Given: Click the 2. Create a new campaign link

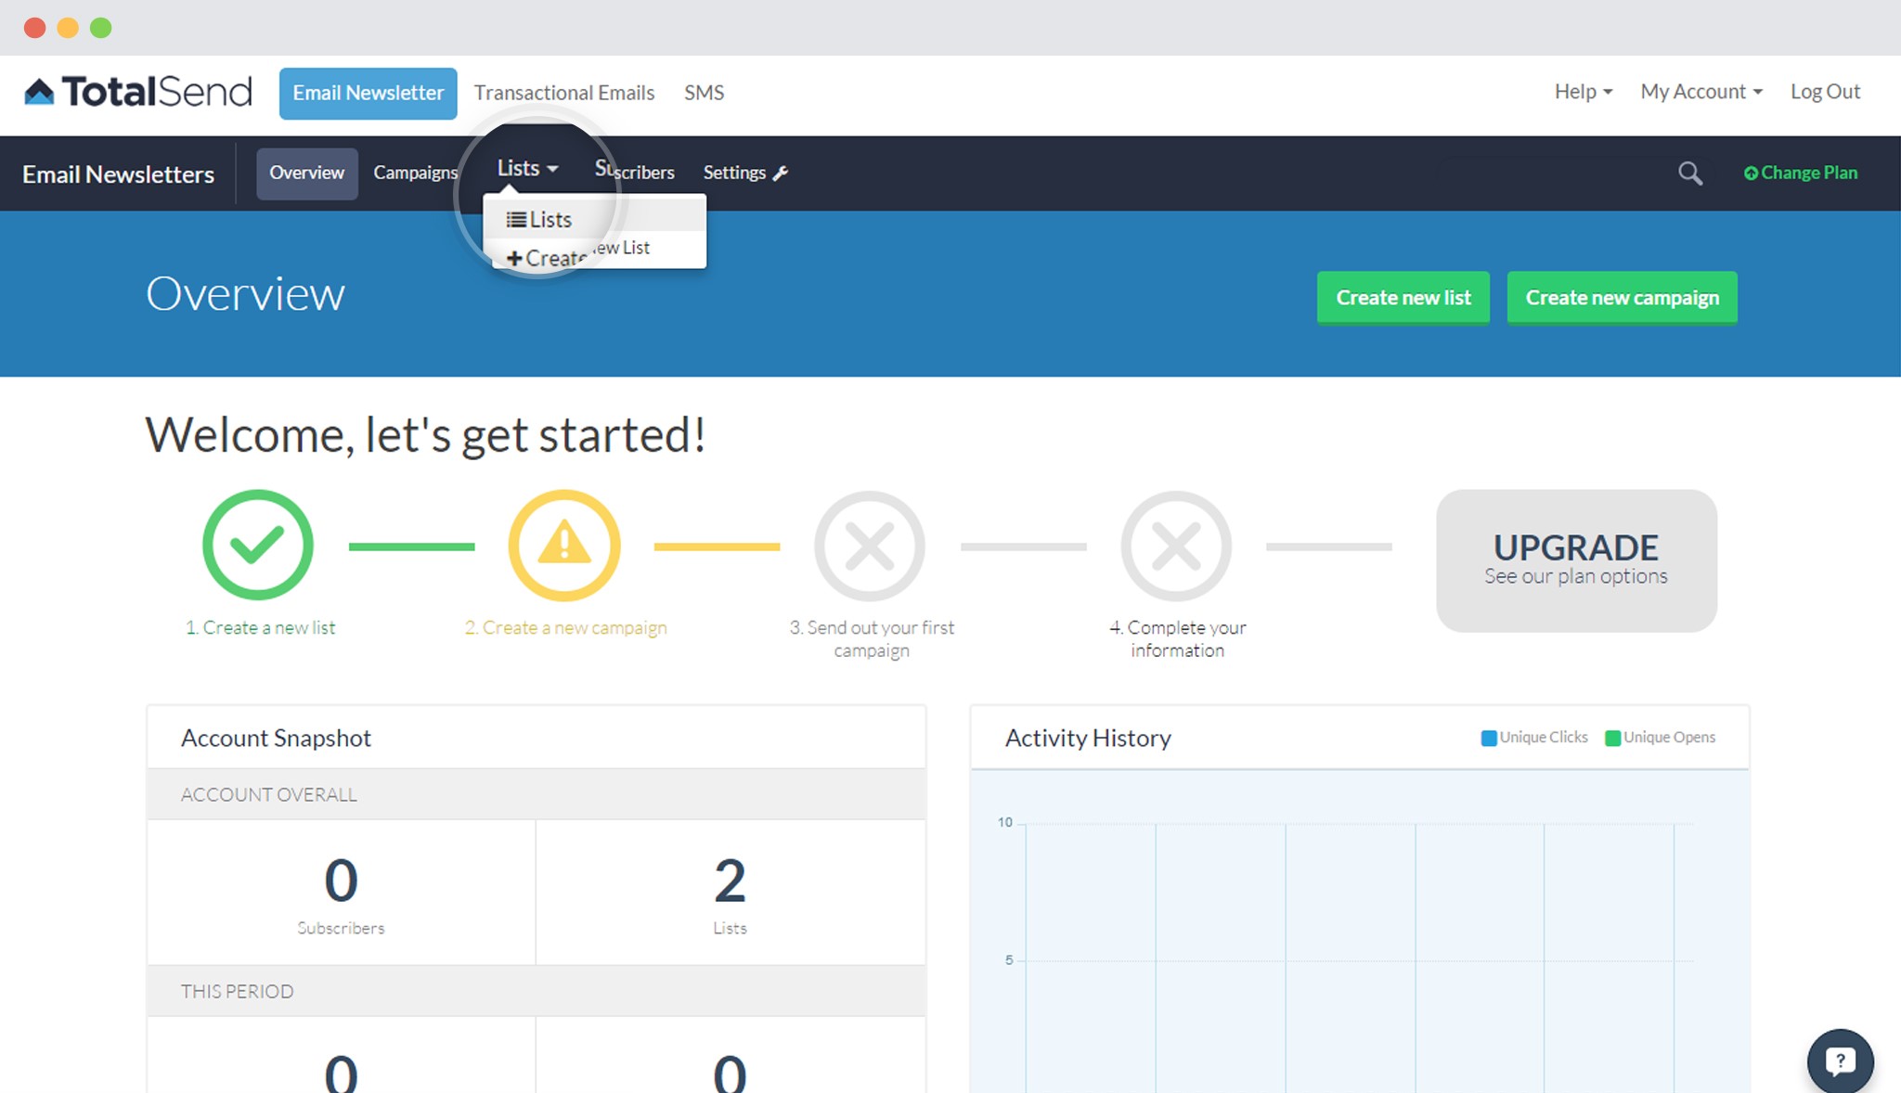Looking at the screenshot, I should tap(564, 627).
